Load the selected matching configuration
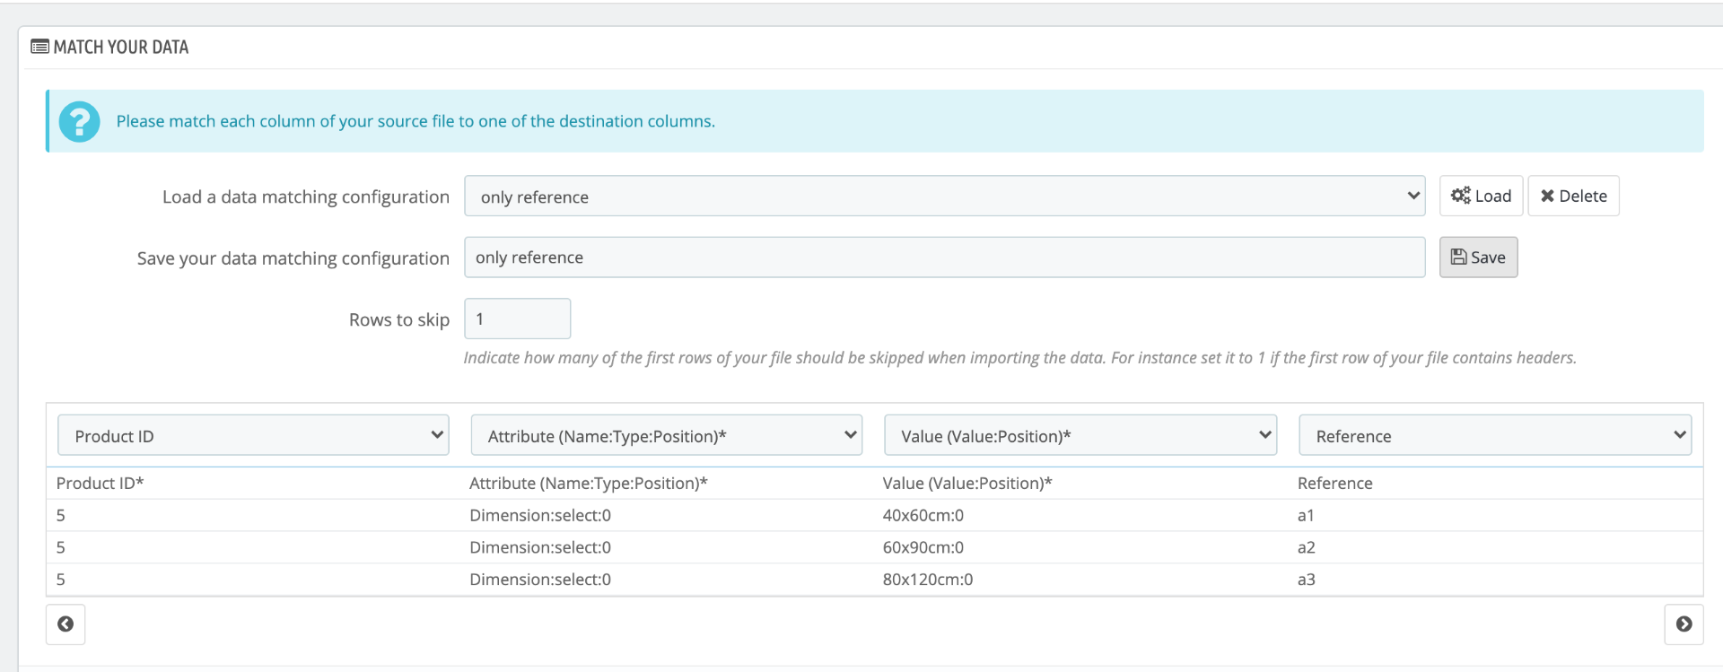The width and height of the screenshot is (1723, 672). click(1481, 196)
